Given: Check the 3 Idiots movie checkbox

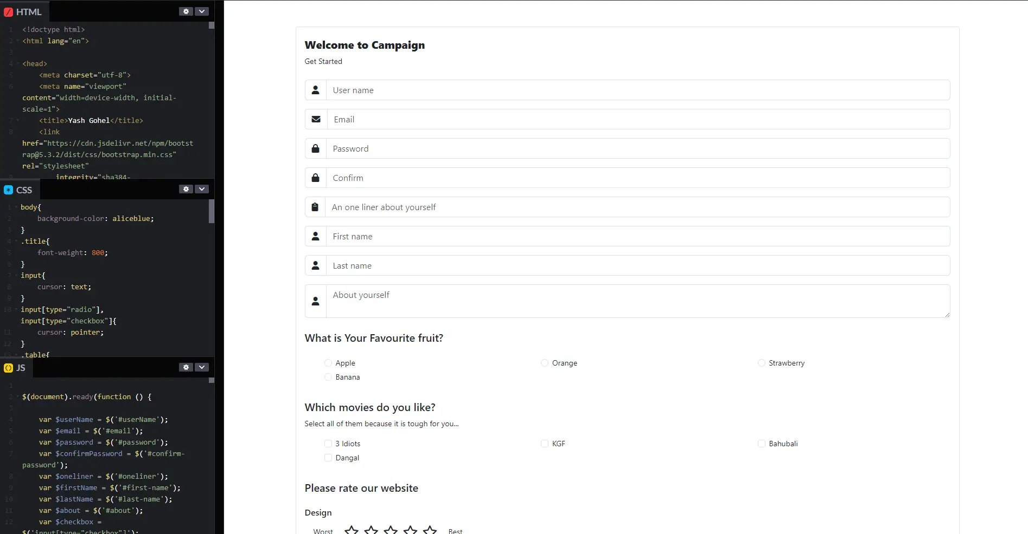Looking at the screenshot, I should click(x=328, y=444).
